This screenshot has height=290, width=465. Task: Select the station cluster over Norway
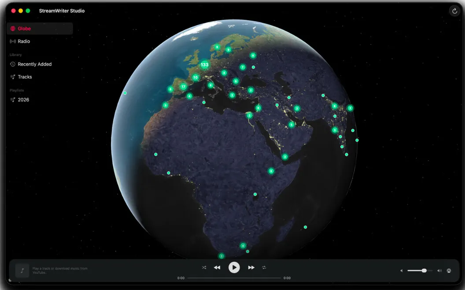click(x=217, y=47)
